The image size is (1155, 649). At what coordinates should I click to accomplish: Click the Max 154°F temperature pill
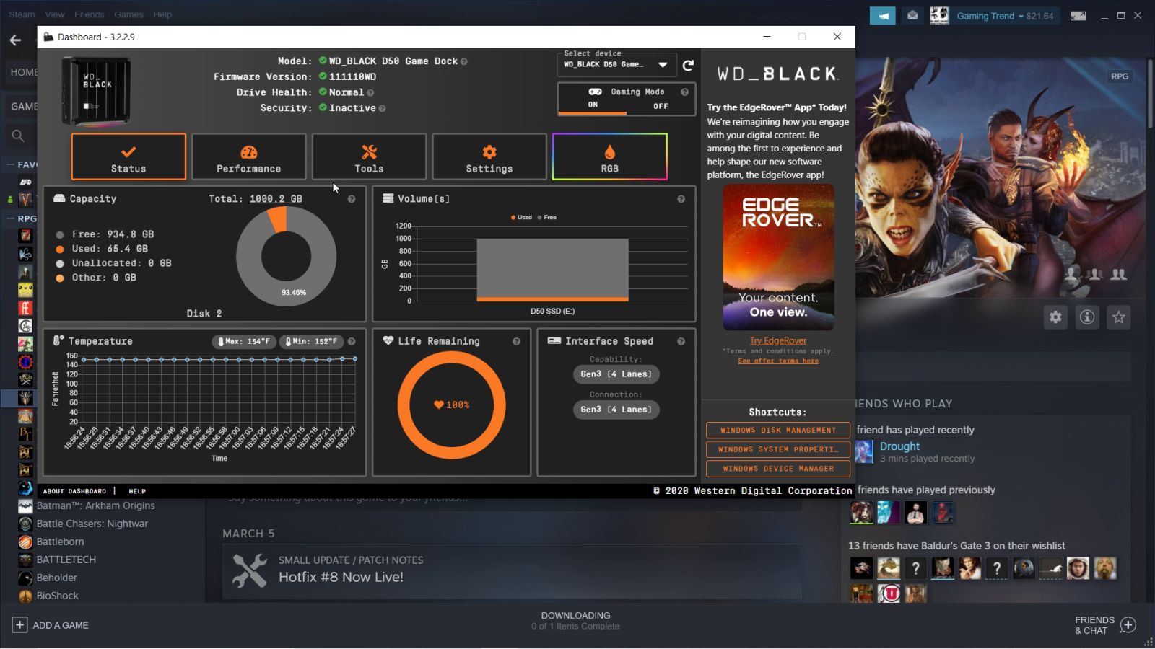pos(243,342)
